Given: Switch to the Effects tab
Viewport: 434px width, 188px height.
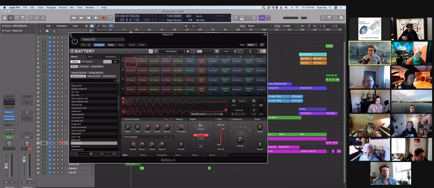Looking at the screenshot, I should [143, 155].
